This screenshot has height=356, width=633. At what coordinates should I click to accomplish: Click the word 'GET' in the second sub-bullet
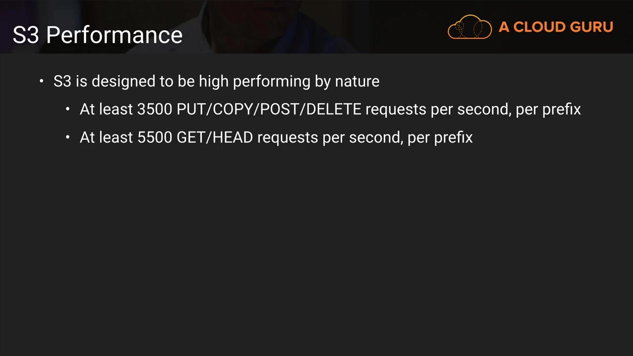[x=192, y=137]
